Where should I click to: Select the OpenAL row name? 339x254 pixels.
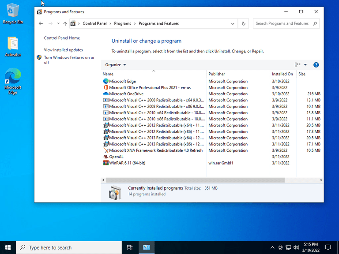click(x=117, y=157)
